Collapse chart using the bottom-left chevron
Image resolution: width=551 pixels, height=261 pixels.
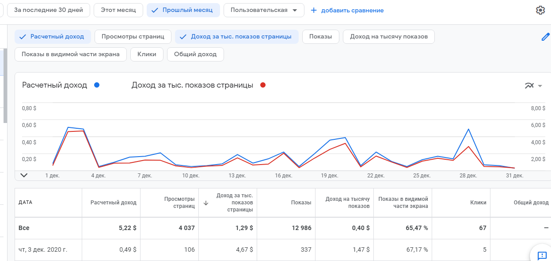coord(24,175)
